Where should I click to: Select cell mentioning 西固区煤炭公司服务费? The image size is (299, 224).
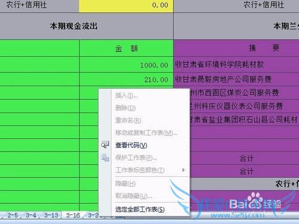tap(244, 93)
